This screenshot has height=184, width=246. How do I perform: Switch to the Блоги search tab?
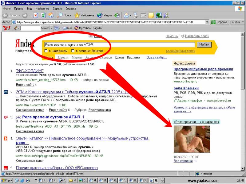119,57
